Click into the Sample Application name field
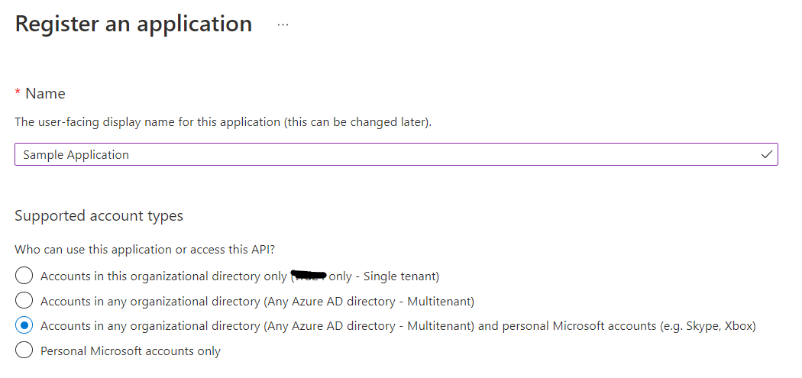The width and height of the screenshot is (802, 378). [x=382, y=154]
